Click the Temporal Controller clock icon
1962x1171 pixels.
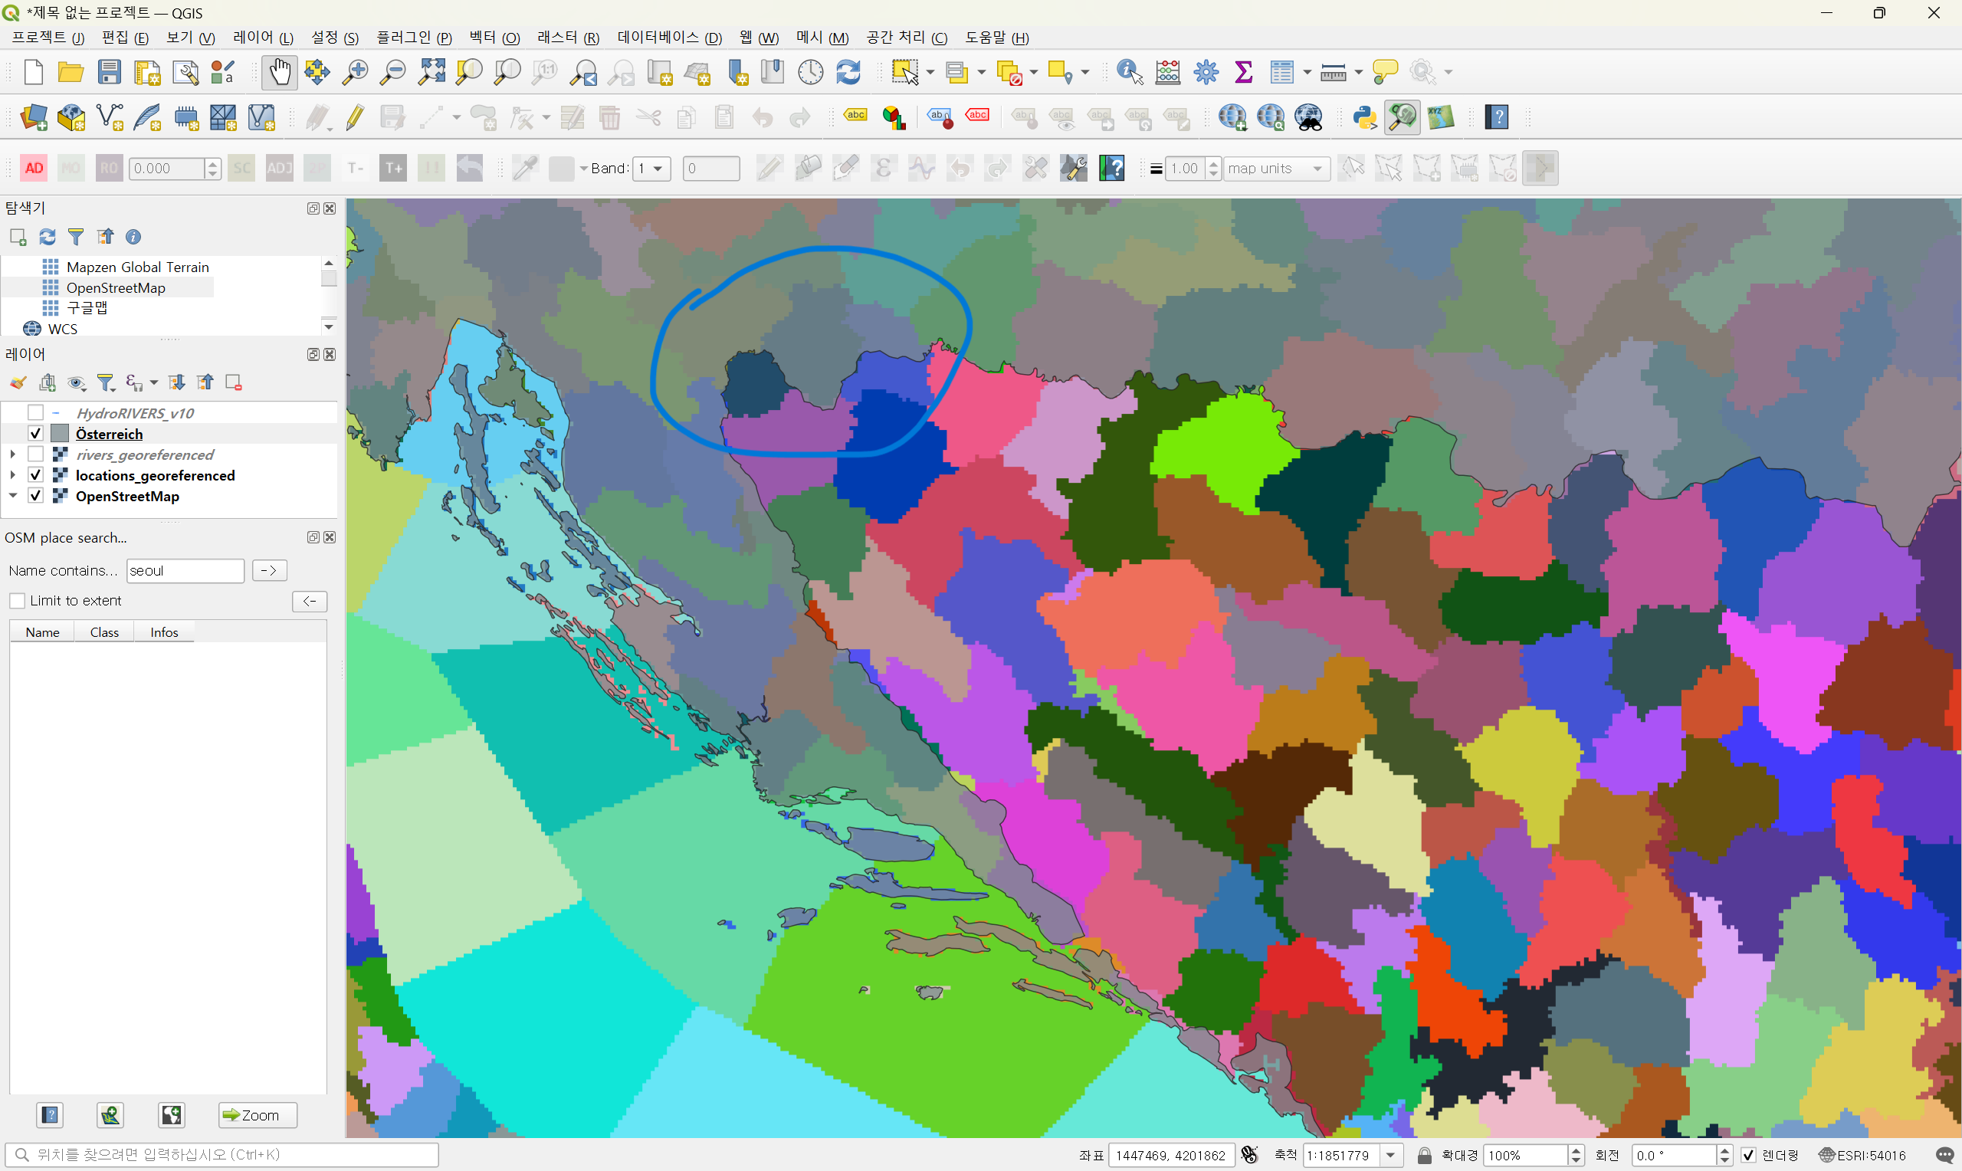click(x=810, y=73)
